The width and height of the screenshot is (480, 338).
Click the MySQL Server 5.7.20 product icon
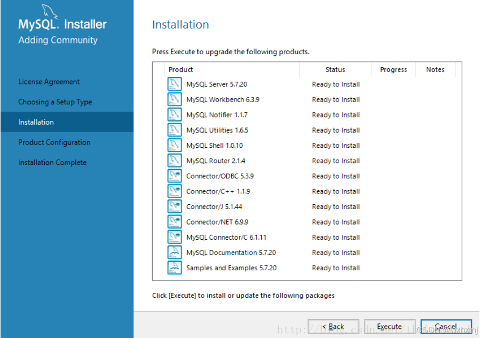click(175, 84)
